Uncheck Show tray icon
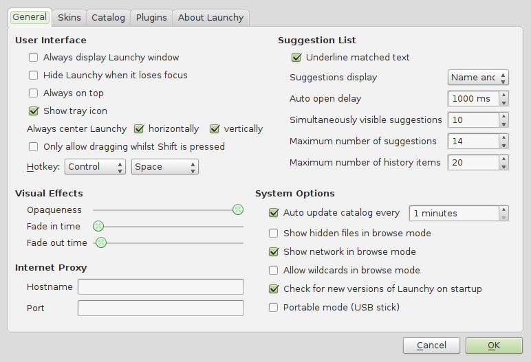Viewport: 531px width, 362px height. point(33,111)
